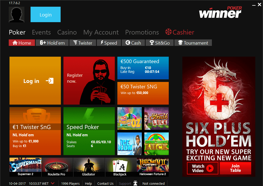Open the Twister games tab

[83, 43]
